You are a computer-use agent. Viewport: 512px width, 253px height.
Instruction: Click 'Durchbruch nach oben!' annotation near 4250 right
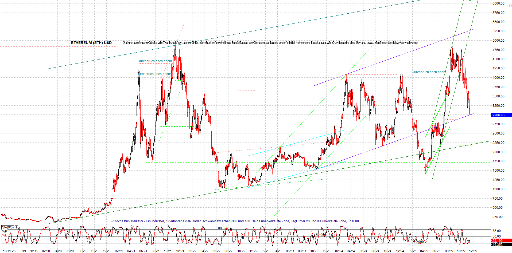pyautogui.click(x=429, y=72)
